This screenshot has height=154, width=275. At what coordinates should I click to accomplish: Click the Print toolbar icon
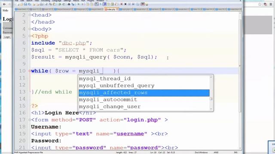pyautogui.click(x=41, y=4)
